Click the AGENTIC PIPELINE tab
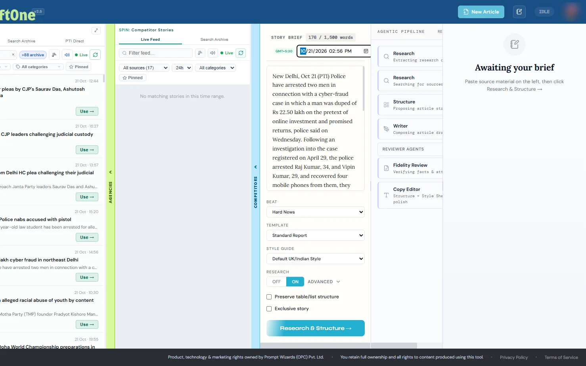 pyautogui.click(x=401, y=32)
